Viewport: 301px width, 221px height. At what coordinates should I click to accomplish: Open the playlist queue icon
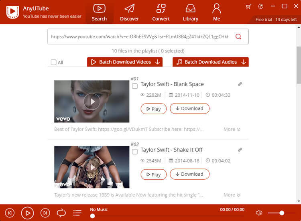point(77,213)
